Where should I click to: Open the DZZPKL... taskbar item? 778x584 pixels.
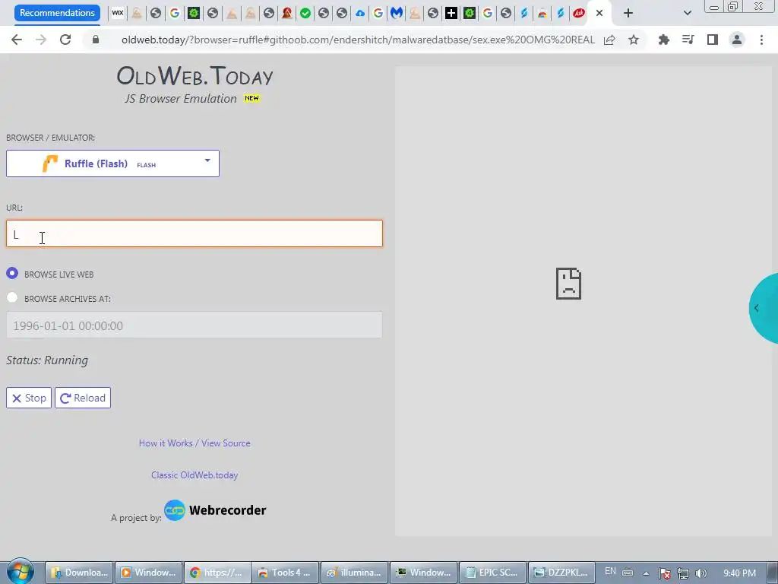(561, 573)
